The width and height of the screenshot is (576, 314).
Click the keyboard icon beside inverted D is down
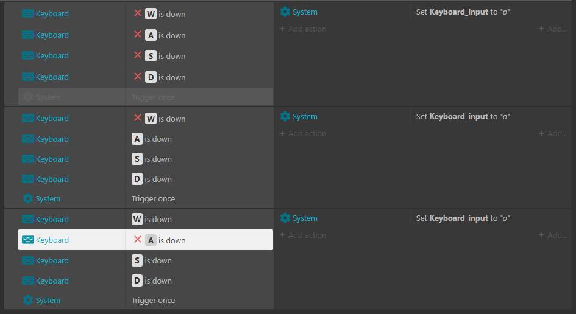point(28,77)
